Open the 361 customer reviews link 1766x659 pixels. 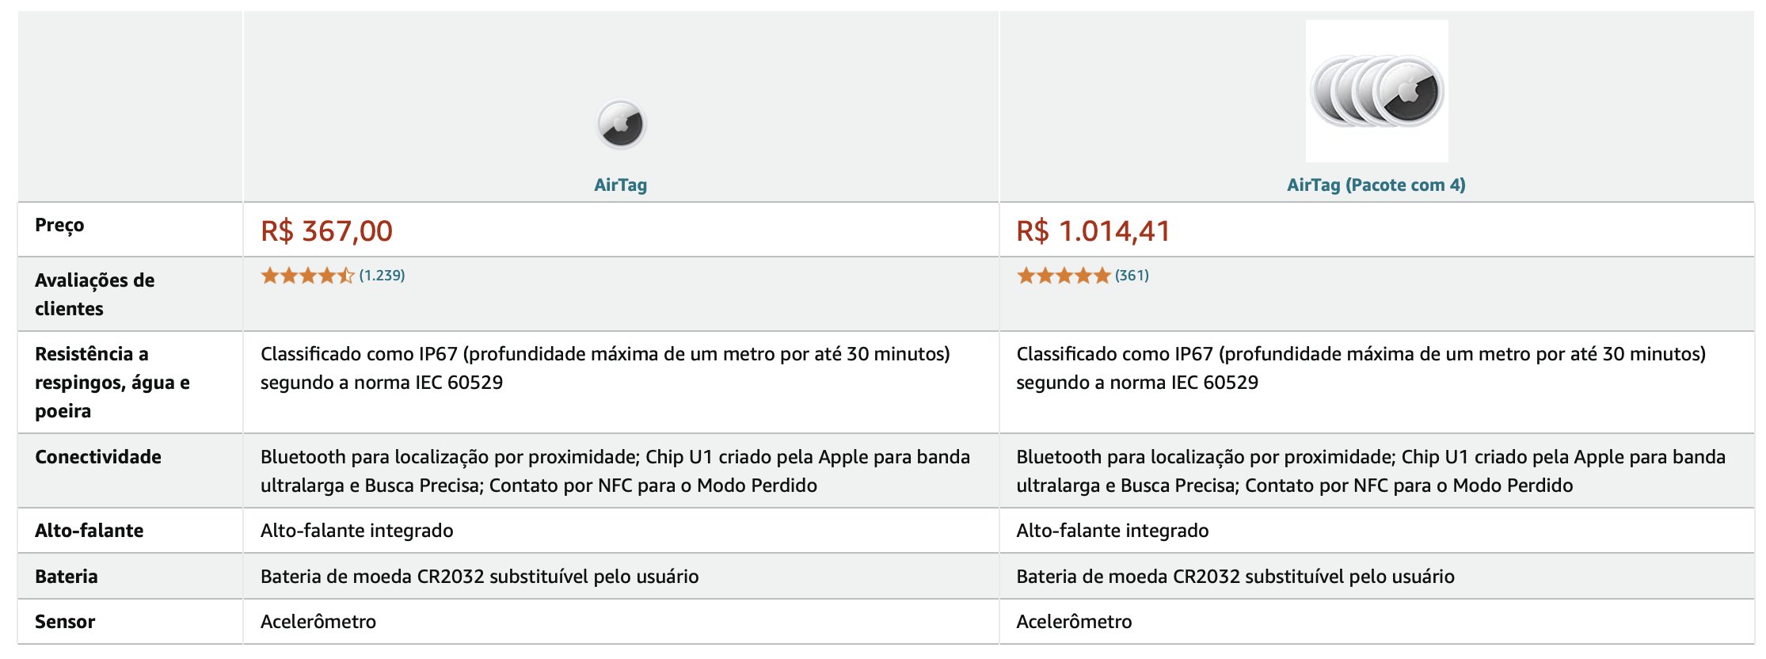coord(1132,276)
